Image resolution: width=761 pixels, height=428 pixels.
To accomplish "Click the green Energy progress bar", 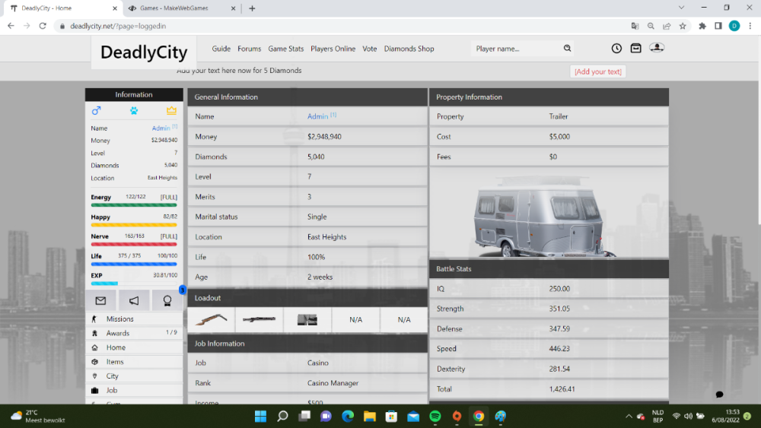I will pyautogui.click(x=134, y=205).
